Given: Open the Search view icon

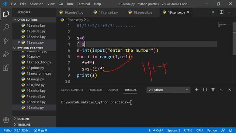Looking at the screenshot, I should point(6,27).
